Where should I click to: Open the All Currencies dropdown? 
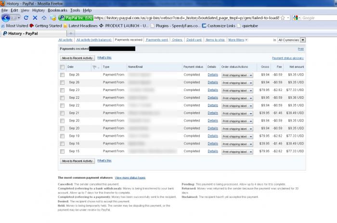(x=291, y=40)
